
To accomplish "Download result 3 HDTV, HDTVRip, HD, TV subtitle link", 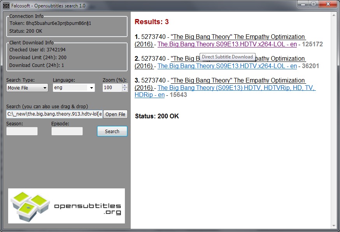I will click(x=237, y=88).
